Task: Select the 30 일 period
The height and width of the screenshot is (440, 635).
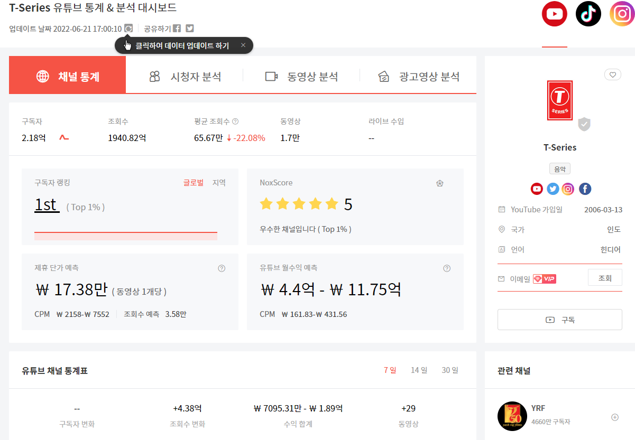Action: click(x=450, y=370)
